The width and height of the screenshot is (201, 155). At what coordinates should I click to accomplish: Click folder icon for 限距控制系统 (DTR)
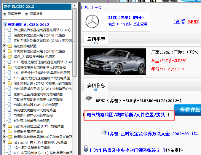10,83
